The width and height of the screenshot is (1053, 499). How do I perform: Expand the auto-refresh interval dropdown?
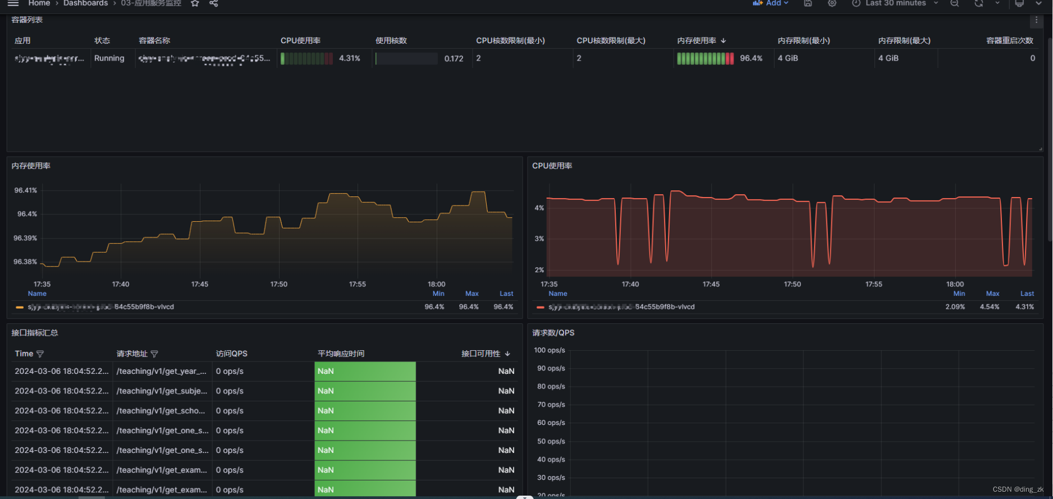click(x=997, y=3)
